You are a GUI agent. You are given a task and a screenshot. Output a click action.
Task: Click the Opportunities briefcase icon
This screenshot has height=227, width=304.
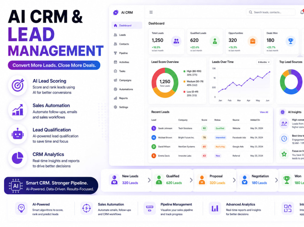pyautogui.click(x=253, y=41)
